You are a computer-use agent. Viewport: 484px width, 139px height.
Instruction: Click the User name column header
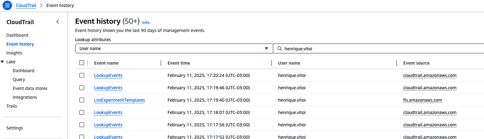click(x=289, y=63)
